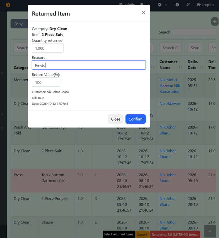The height and width of the screenshot is (238, 219).
Task: Click the Returning 3.0 (MYR9.00) items button
Action: [175, 235]
